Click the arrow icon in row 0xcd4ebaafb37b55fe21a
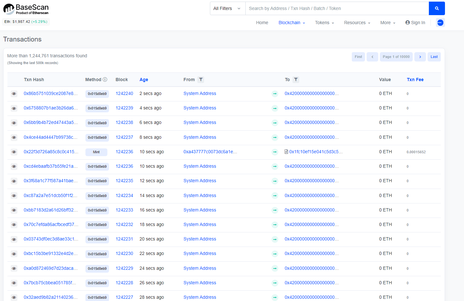Viewport: 464px width, 301px height. [275, 166]
